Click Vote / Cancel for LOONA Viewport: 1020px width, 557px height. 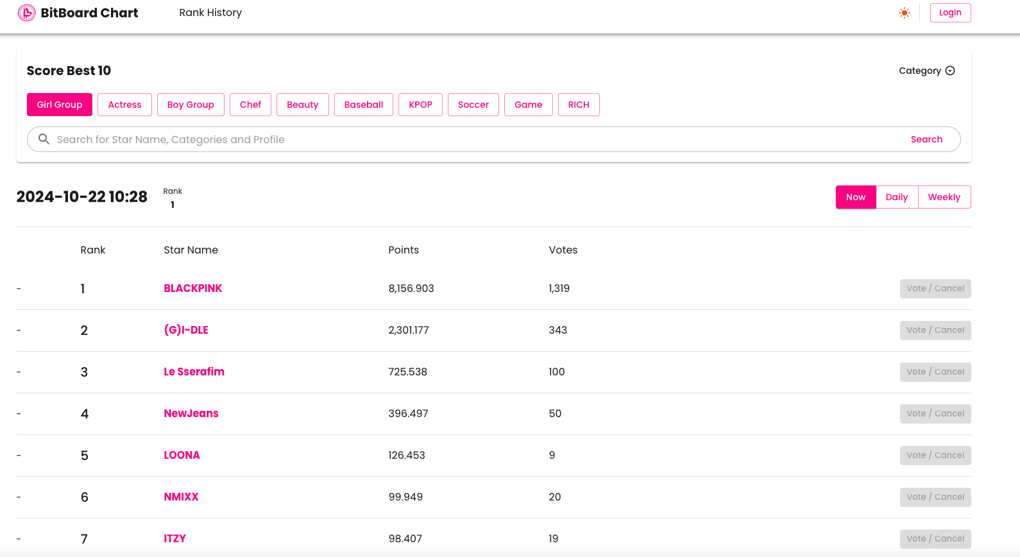[935, 455]
